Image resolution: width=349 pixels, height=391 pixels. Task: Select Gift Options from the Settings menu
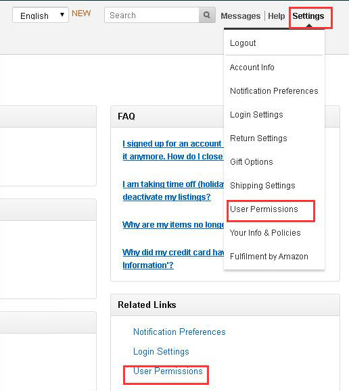pyautogui.click(x=252, y=162)
